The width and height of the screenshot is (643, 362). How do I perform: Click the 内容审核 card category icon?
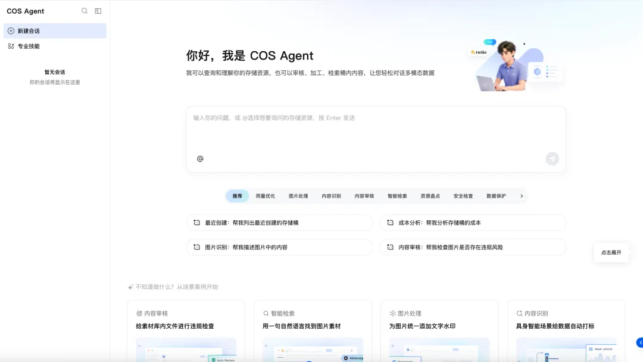pos(139,313)
